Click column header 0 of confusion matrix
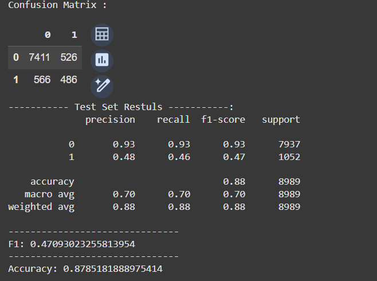 [x=48, y=35]
